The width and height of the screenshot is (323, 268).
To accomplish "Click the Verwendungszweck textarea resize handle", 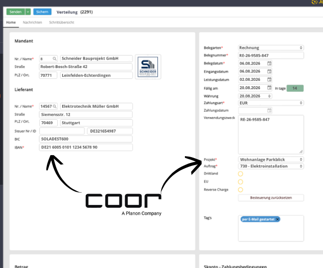I will (301, 152).
